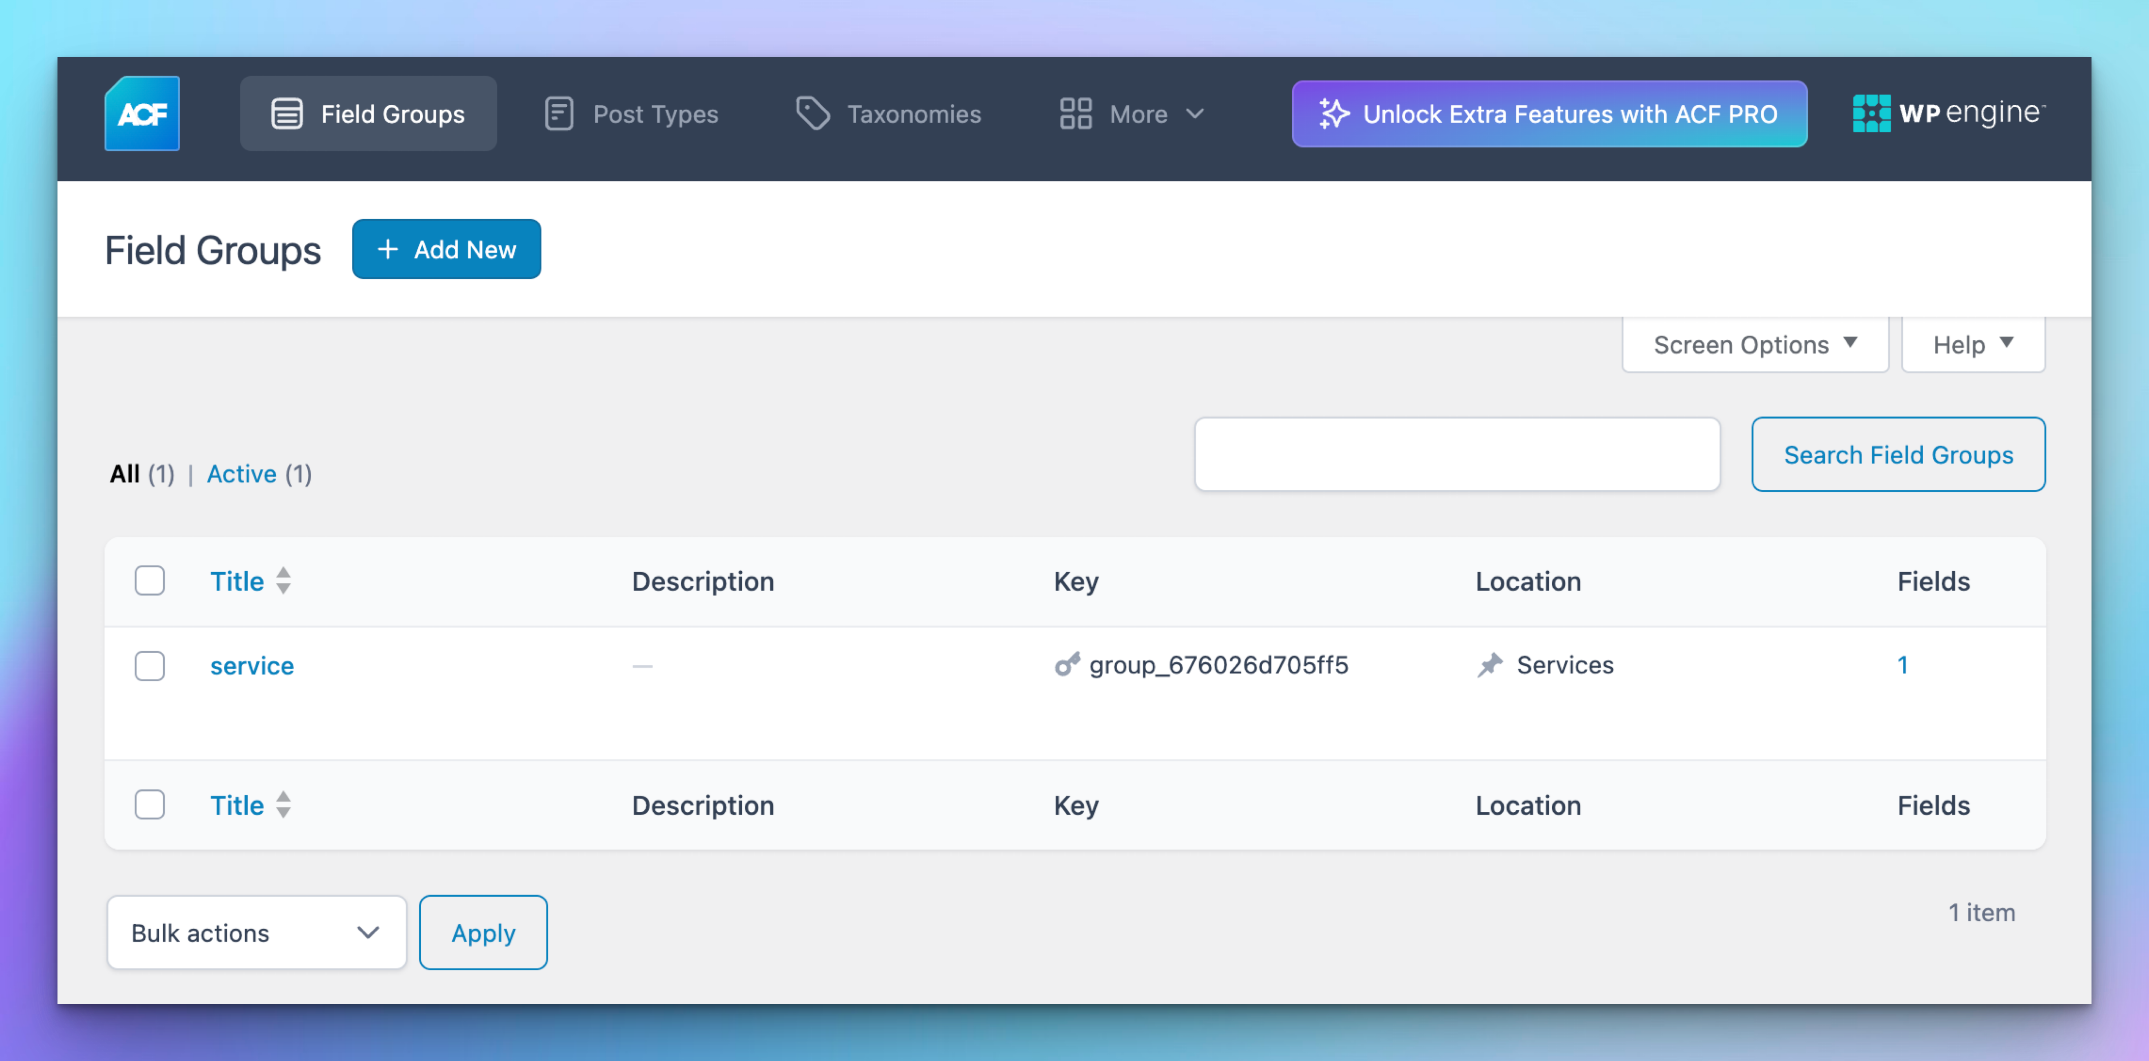The width and height of the screenshot is (2149, 1061).
Task: Click the Apply button
Action: pos(483,932)
